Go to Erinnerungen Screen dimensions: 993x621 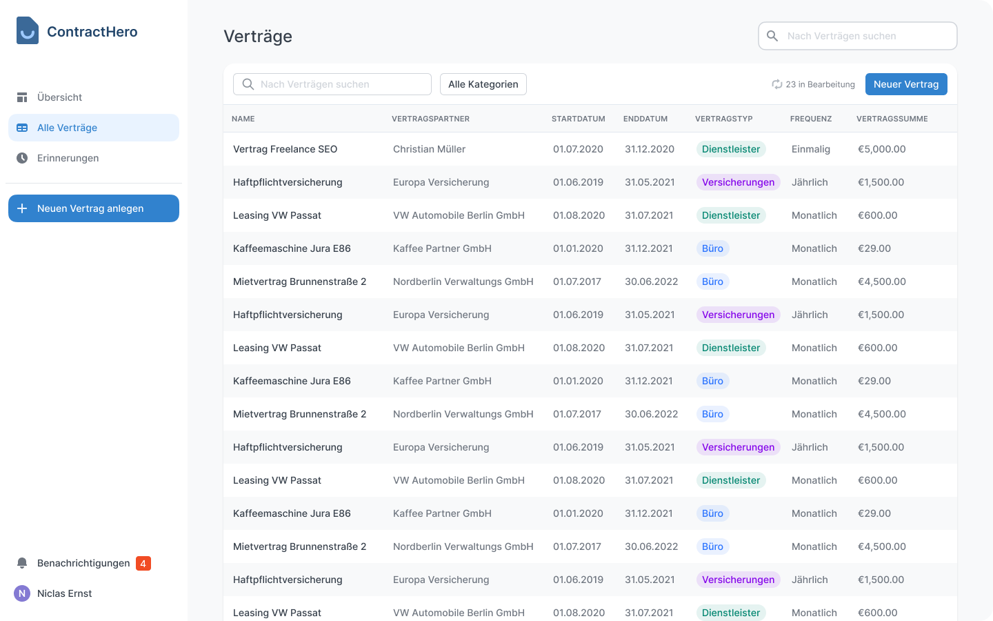[94, 158]
